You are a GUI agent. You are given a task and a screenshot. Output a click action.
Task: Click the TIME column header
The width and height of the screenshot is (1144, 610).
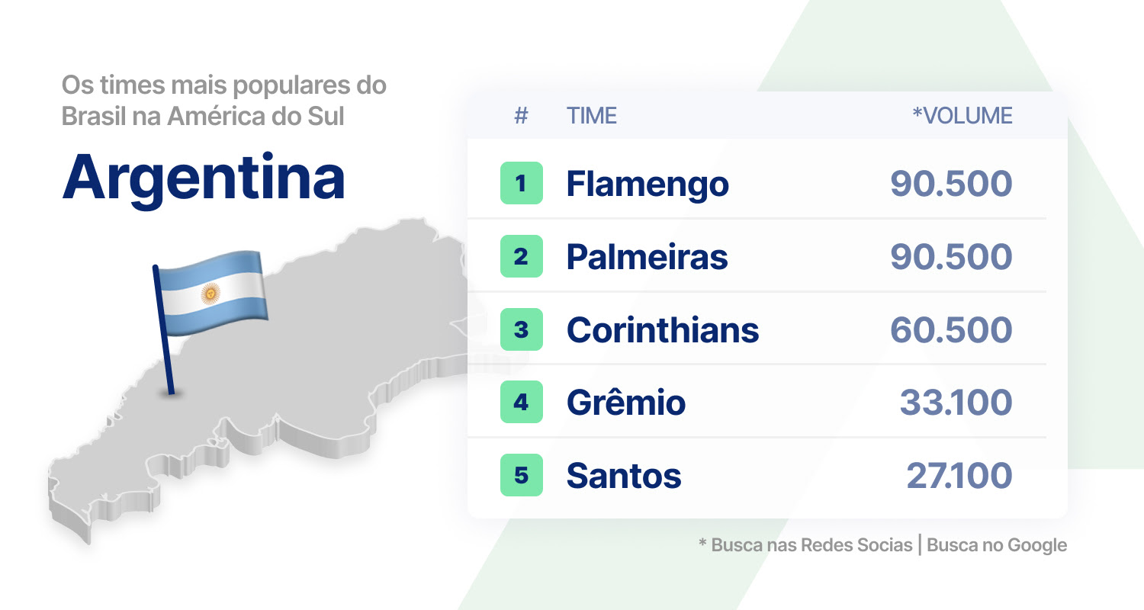(592, 116)
